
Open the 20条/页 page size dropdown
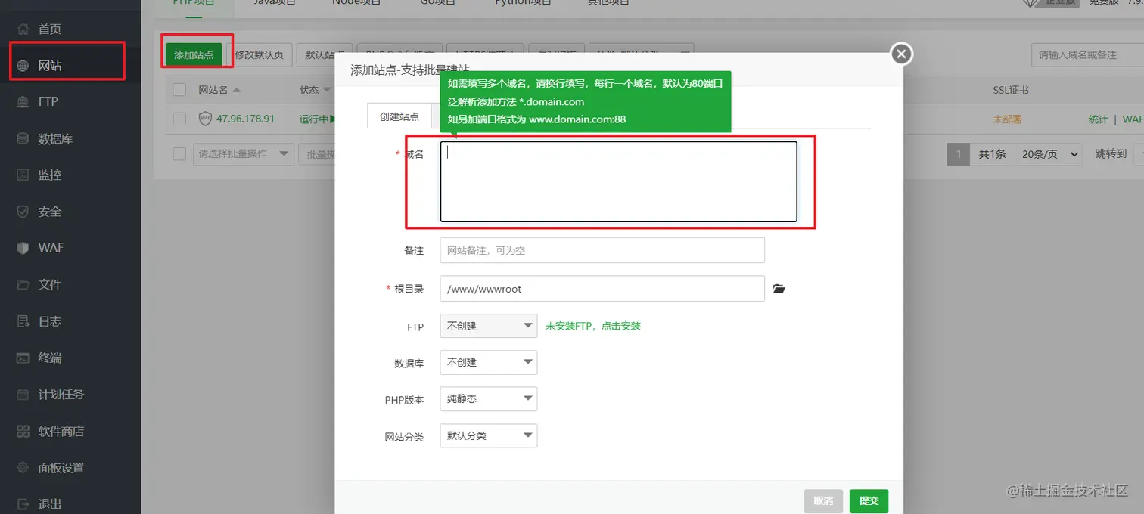point(1048,154)
